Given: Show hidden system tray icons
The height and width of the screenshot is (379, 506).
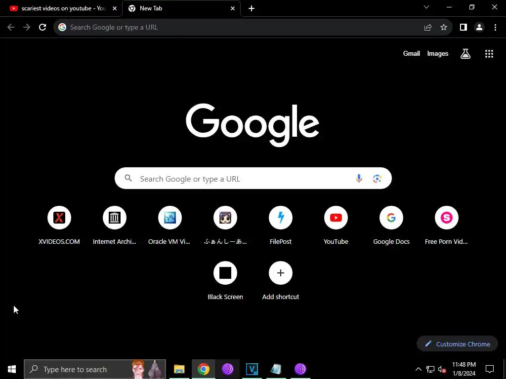Looking at the screenshot, I should (418, 369).
